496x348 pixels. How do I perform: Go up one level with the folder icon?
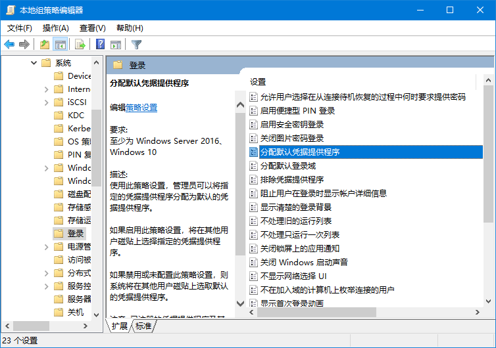click(44, 45)
